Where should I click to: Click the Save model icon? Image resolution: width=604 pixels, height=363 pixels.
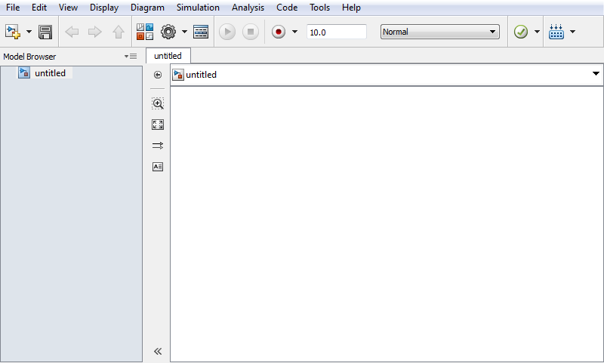[45, 32]
